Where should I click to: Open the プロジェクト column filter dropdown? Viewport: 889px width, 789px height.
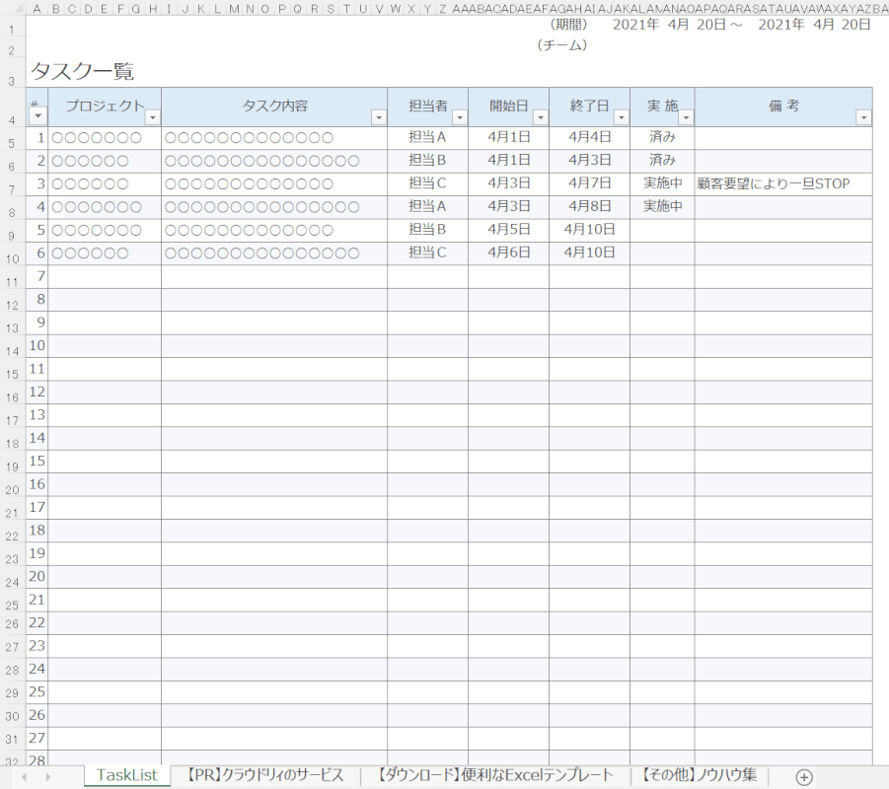[x=152, y=117]
